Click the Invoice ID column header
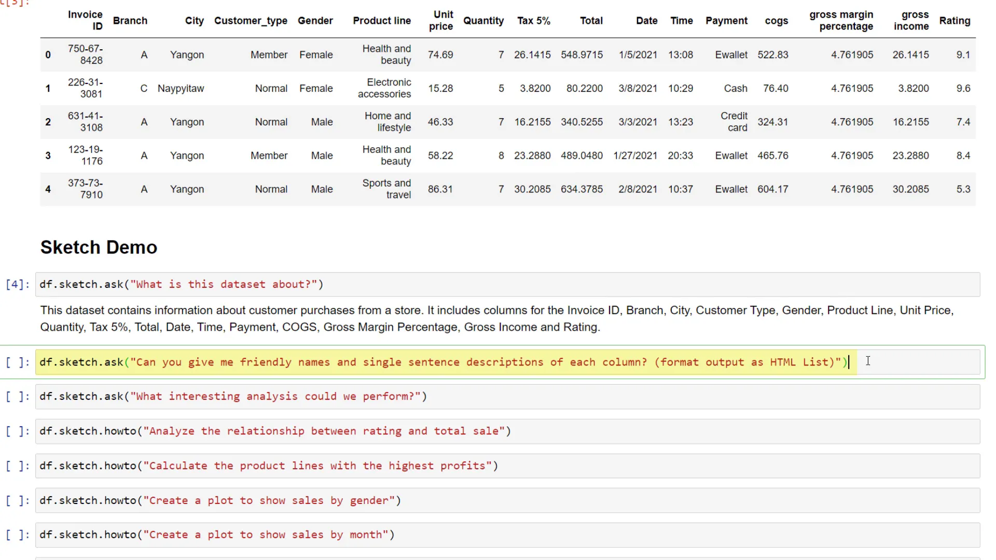The height and width of the screenshot is (560, 996). (x=85, y=21)
